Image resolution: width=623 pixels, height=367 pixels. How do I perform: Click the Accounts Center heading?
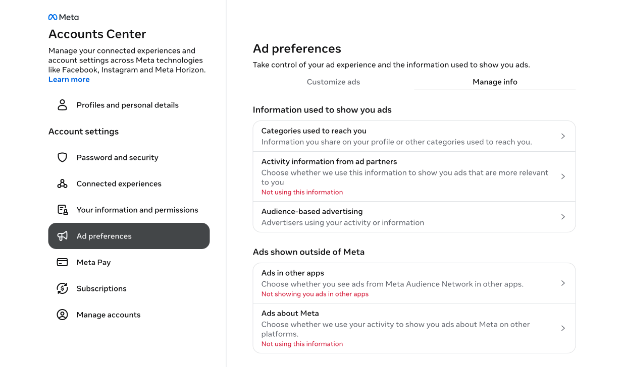[97, 34]
